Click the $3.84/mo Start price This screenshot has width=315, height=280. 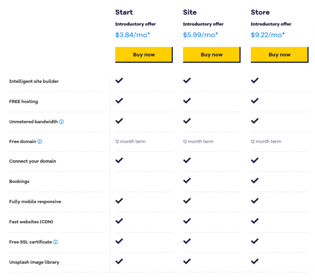(x=133, y=35)
